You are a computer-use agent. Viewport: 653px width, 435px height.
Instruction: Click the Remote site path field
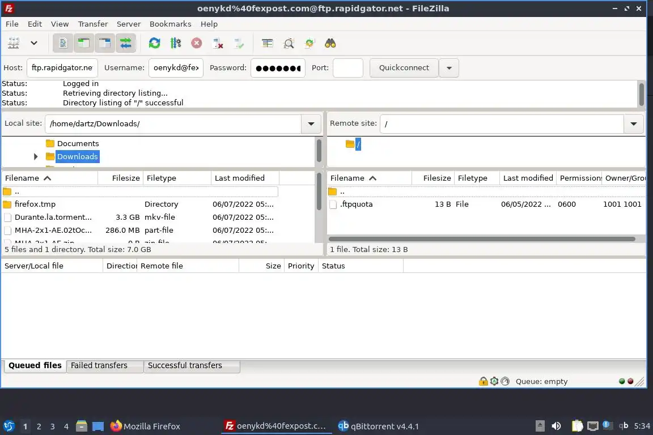[502, 123]
